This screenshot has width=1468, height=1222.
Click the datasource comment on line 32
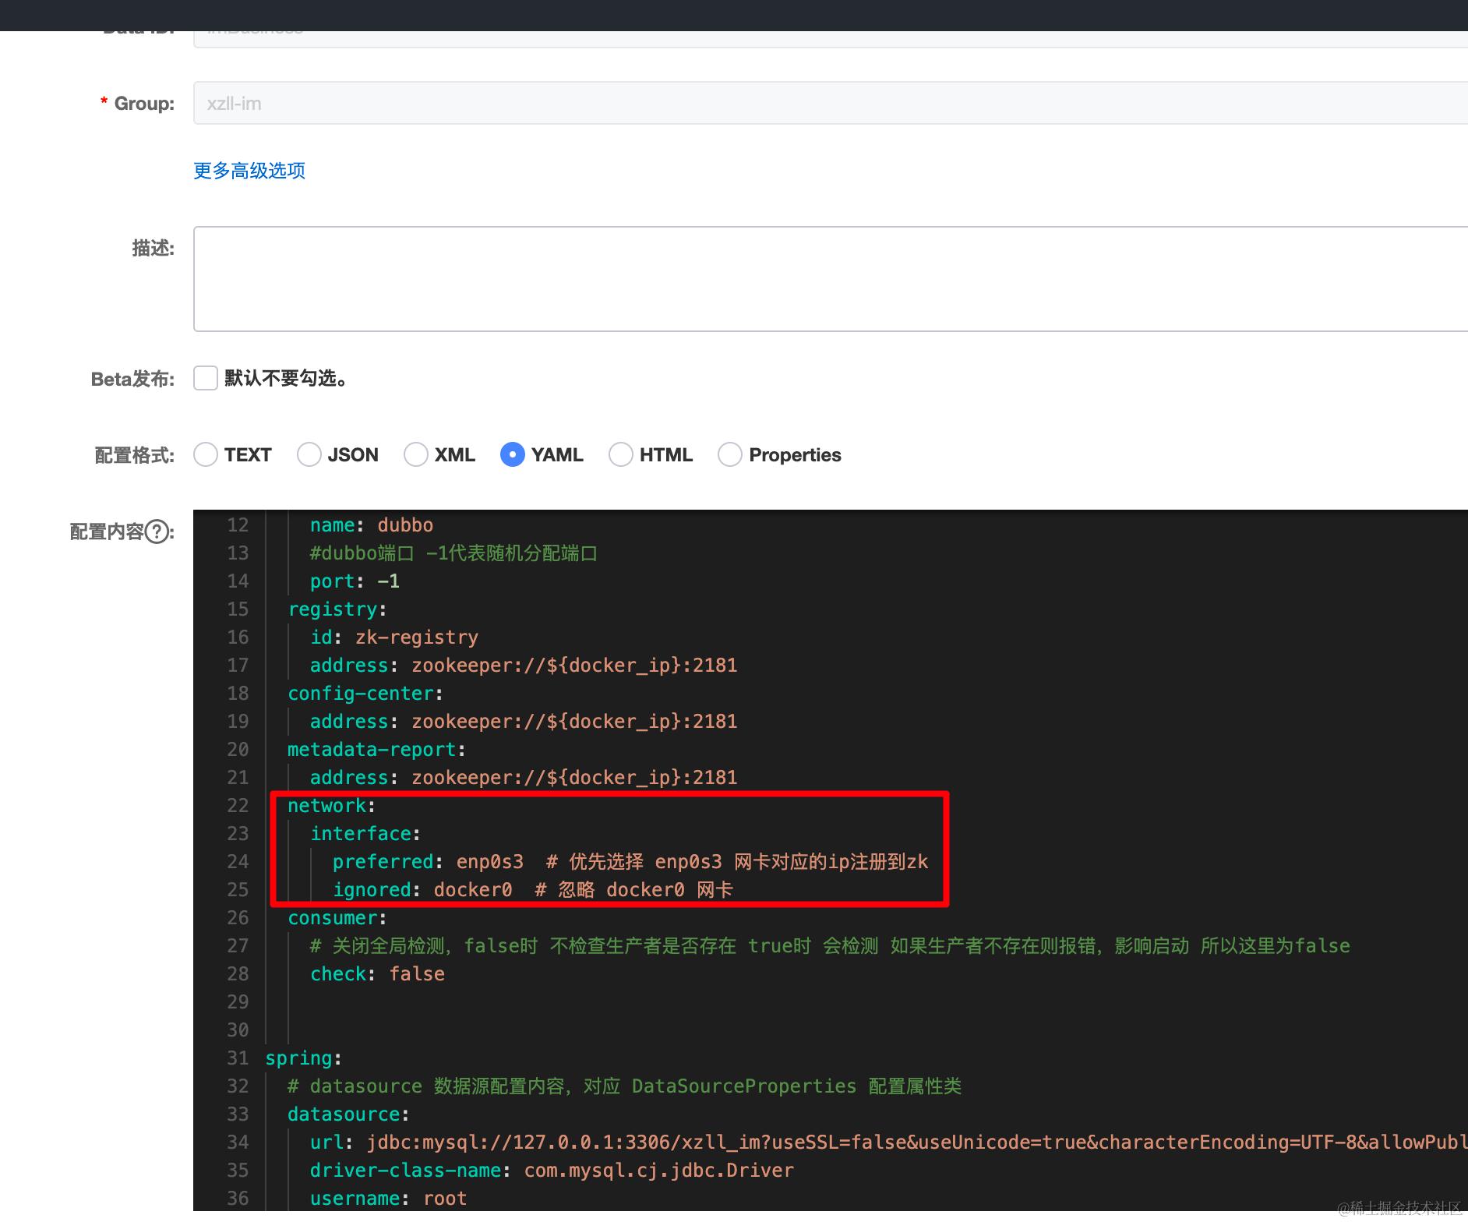[x=624, y=1086]
